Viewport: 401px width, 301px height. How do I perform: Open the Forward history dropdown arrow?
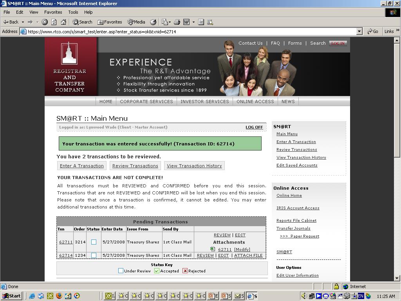pyautogui.click(x=37, y=22)
